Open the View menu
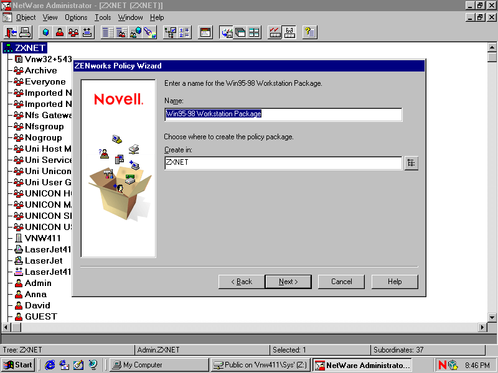 tap(50, 17)
